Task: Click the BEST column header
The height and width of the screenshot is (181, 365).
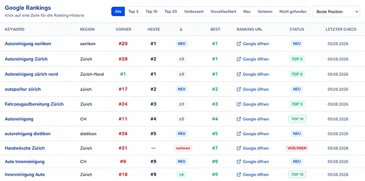Action: [x=215, y=29]
